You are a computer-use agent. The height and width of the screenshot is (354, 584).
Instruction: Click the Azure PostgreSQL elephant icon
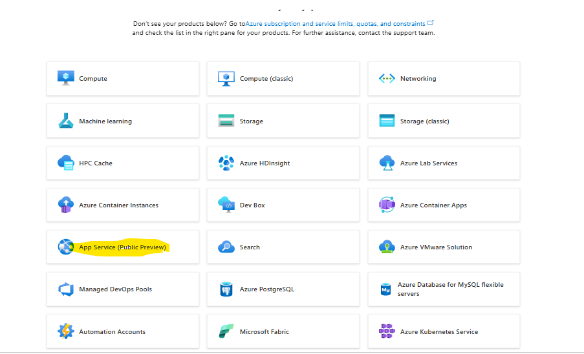(x=226, y=289)
